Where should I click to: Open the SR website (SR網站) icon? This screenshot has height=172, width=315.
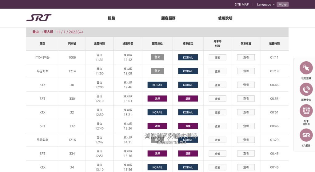(306, 135)
